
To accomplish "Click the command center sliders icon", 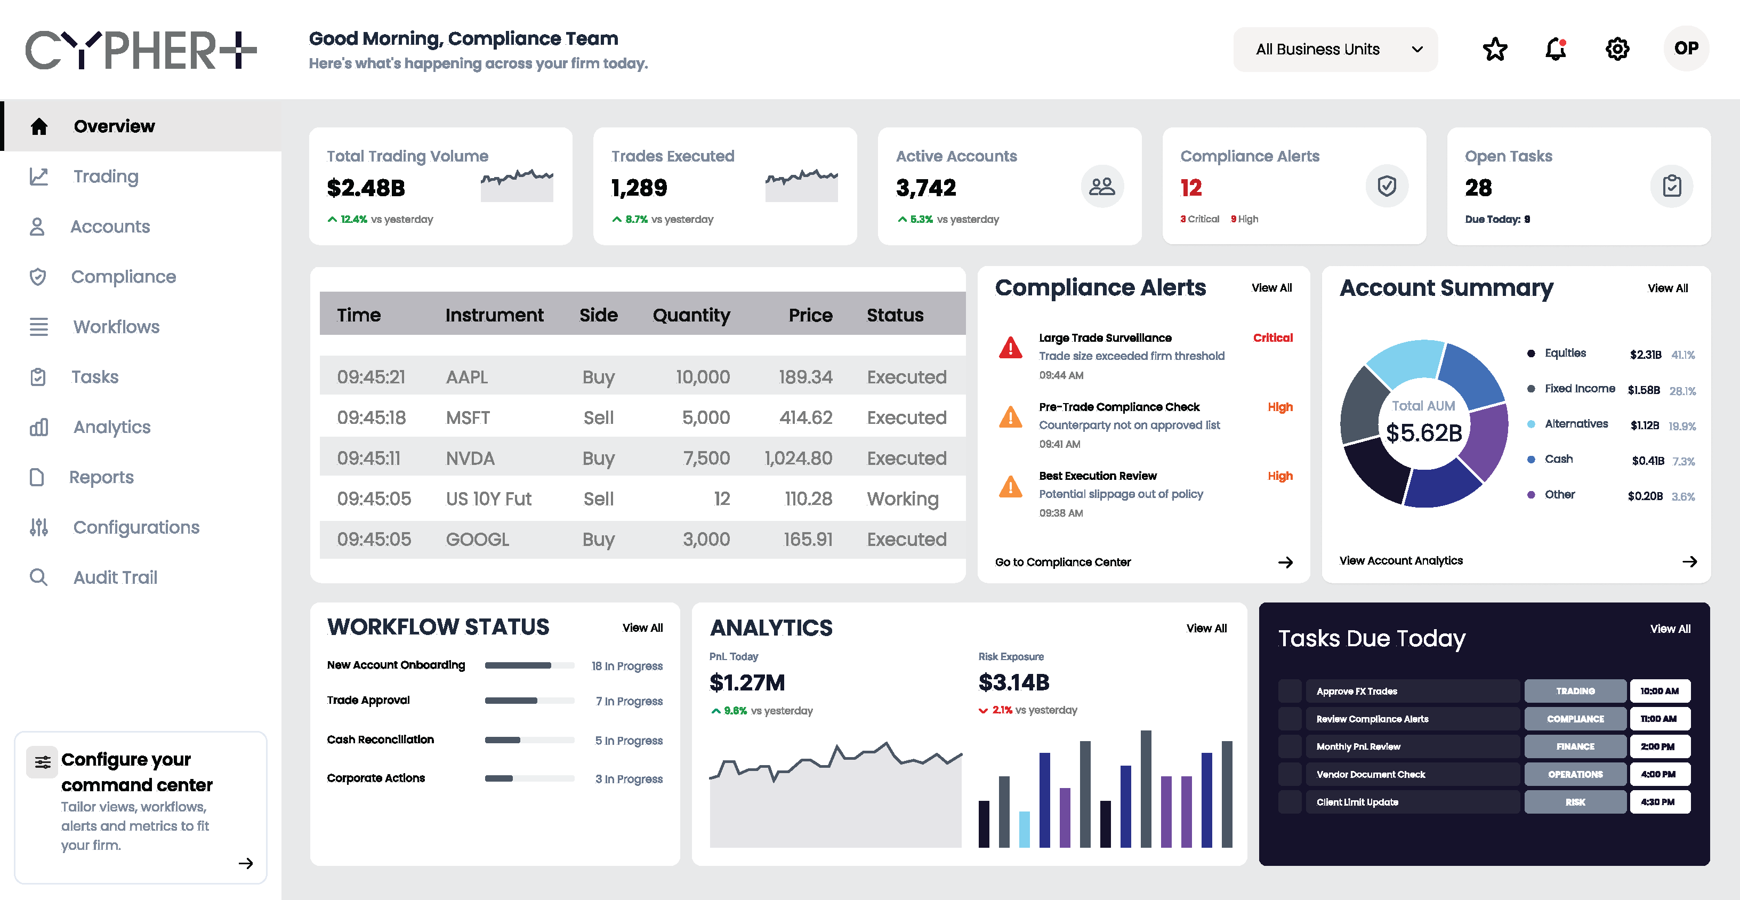I will coord(43,762).
